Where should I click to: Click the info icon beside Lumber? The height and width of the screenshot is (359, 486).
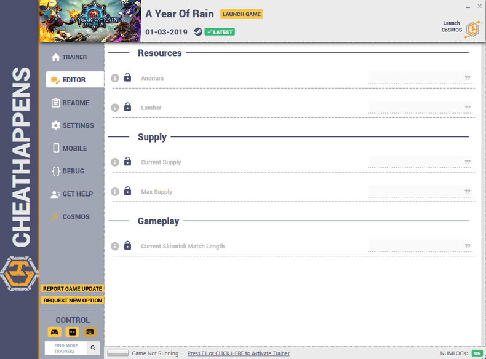point(114,108)
